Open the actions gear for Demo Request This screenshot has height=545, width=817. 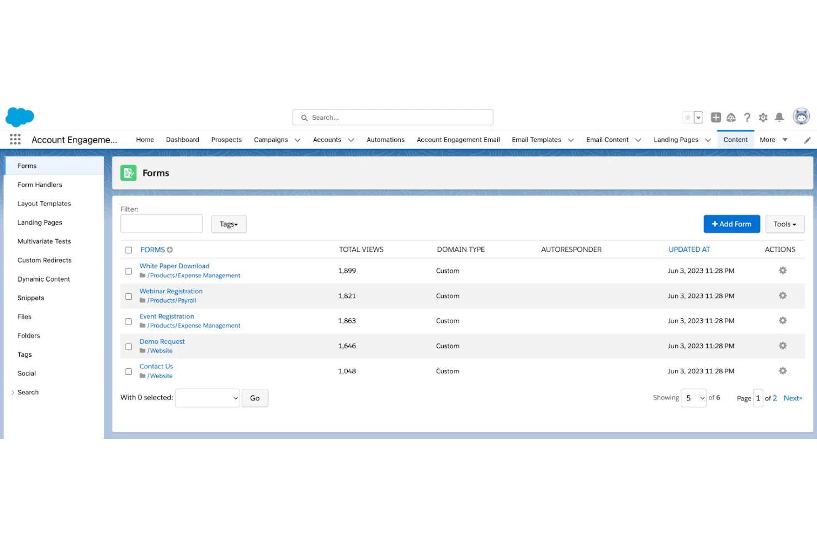point(782,345)
